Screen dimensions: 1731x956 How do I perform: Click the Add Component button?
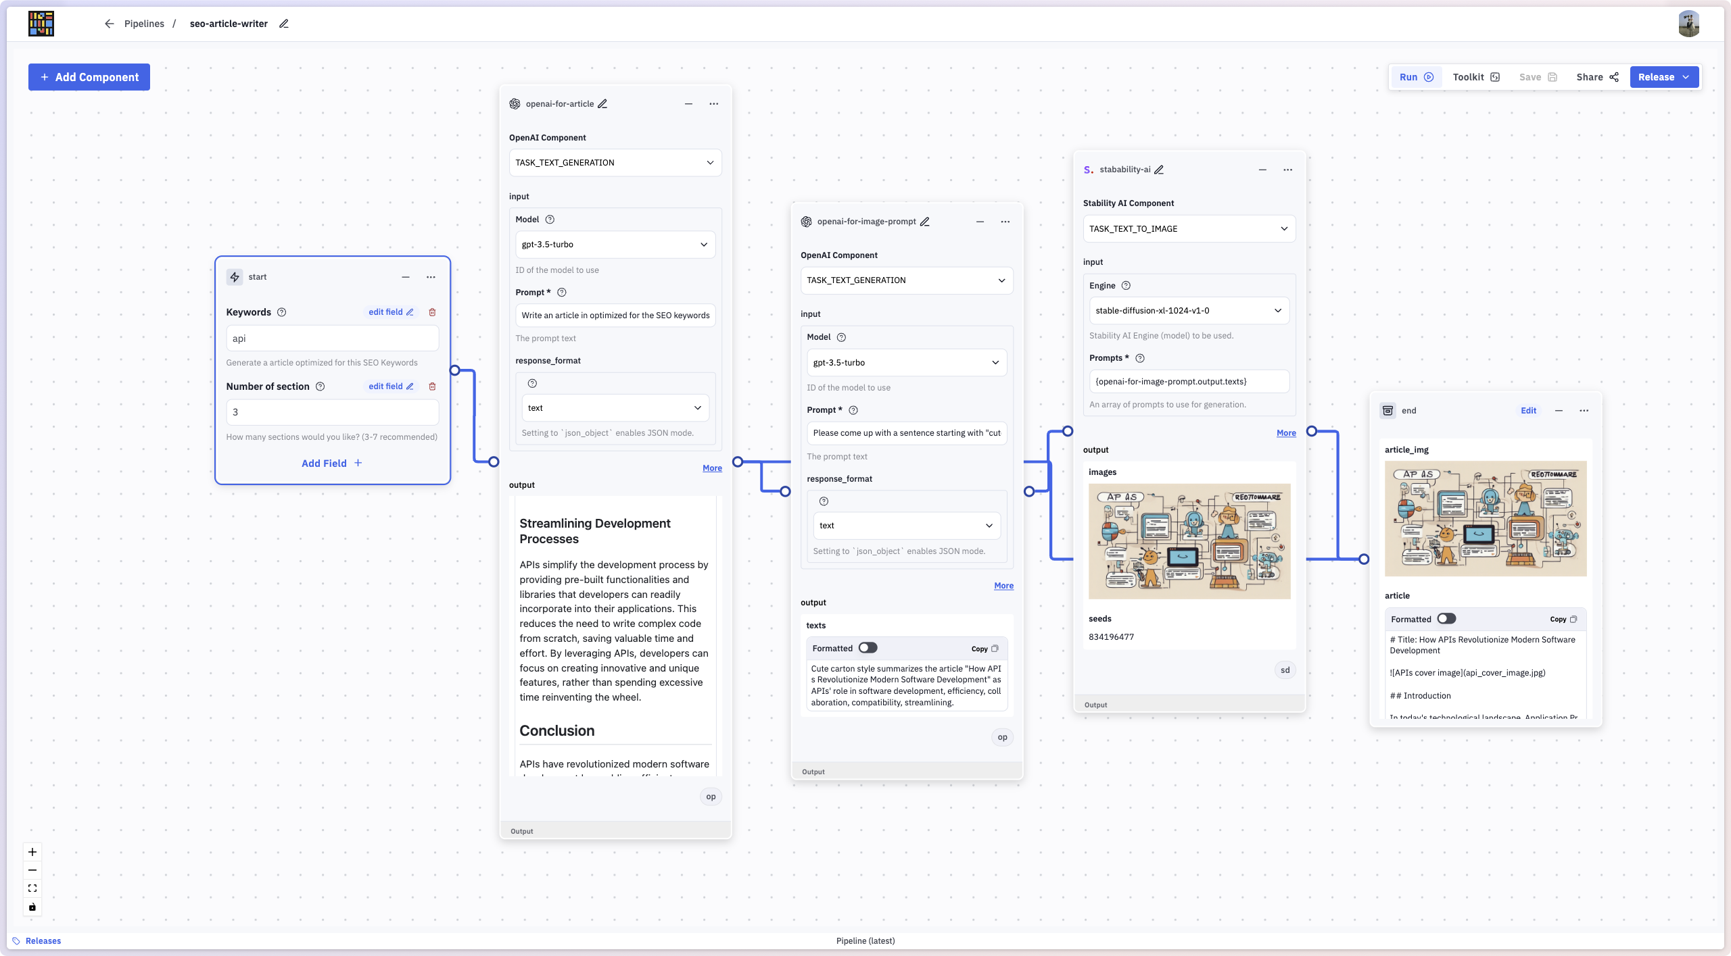tap(89, 77)
